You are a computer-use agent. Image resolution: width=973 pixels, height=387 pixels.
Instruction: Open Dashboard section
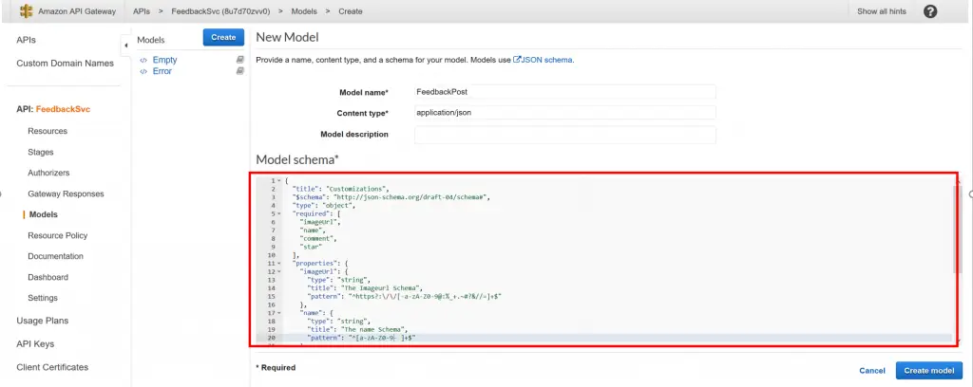(48, 277)
